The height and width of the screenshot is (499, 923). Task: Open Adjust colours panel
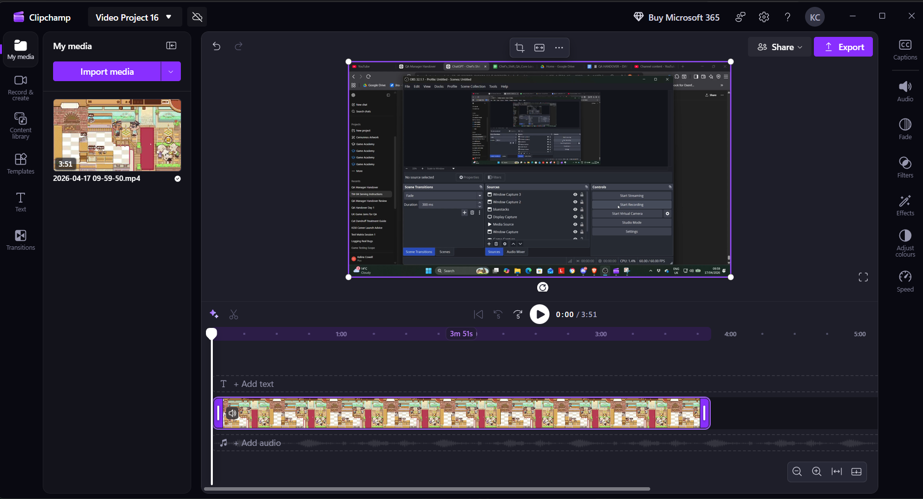tap(905, 243)
